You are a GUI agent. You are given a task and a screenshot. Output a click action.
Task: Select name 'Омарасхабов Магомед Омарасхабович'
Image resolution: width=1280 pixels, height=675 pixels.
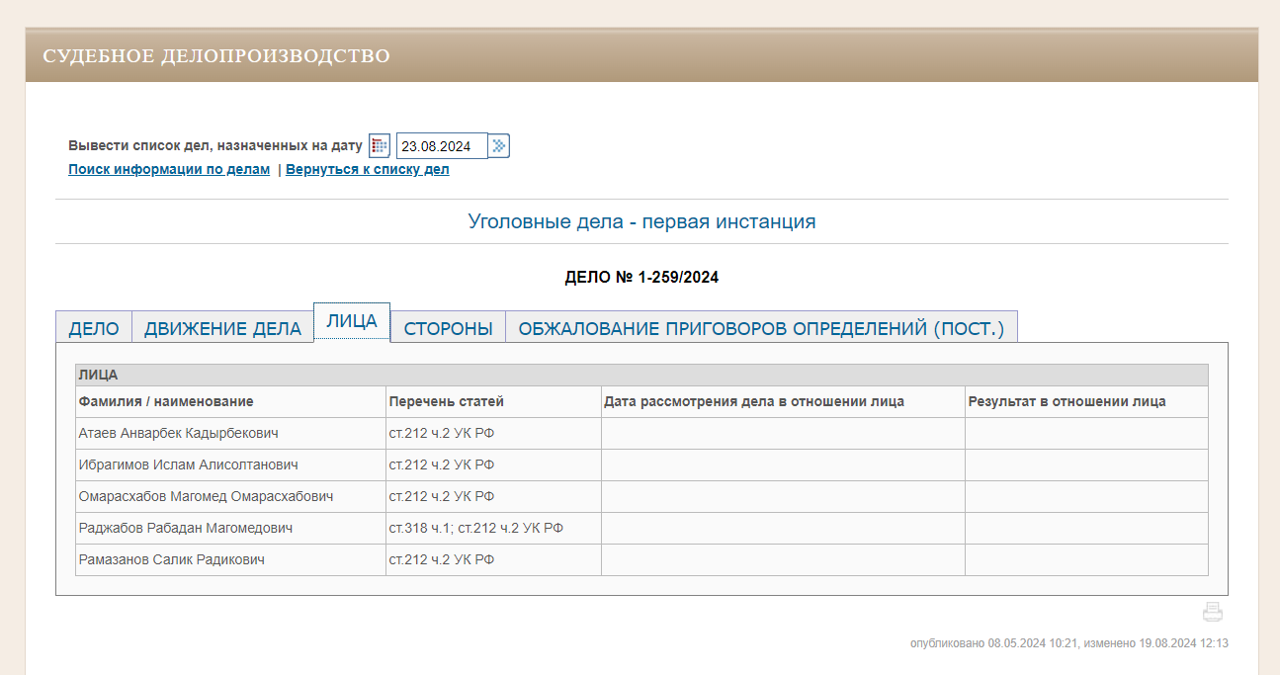206,496
